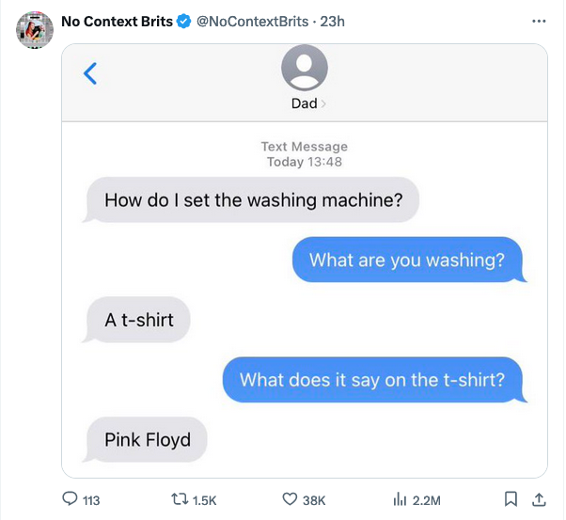Click the 23h timestamp link

[x=333, y=21]
